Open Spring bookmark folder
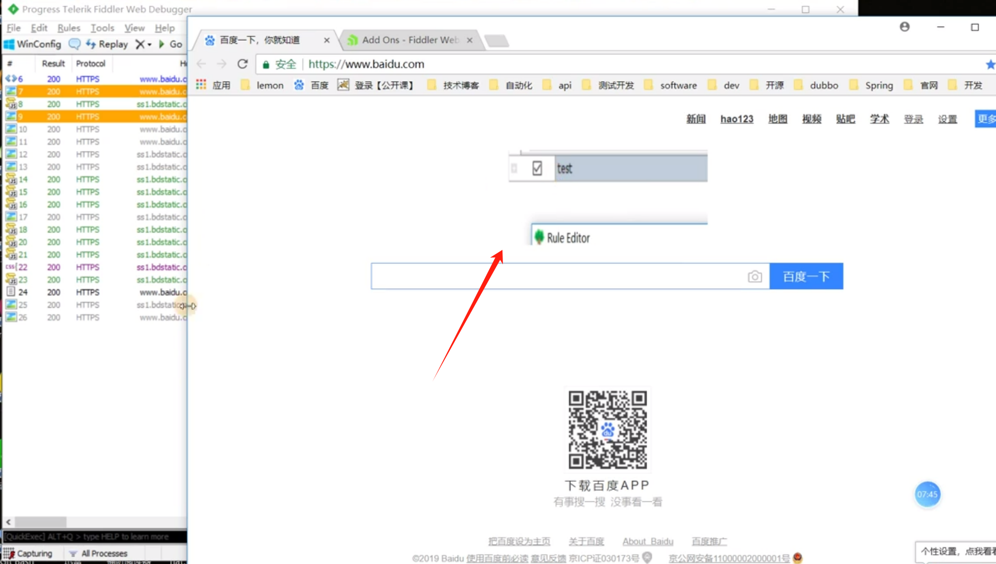996x564 pixels. coord(871,85)
